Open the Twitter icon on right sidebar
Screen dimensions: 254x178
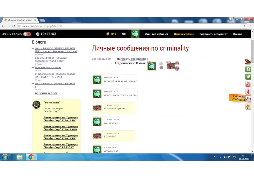pos(248,77)
